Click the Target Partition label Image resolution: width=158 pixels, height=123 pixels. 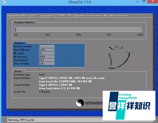coord(22,85)
